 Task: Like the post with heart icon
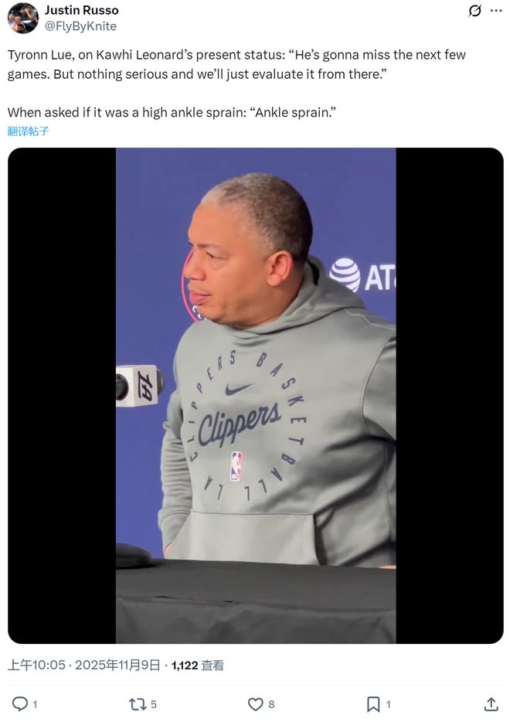pyautogui.click(x=256, y=703)
